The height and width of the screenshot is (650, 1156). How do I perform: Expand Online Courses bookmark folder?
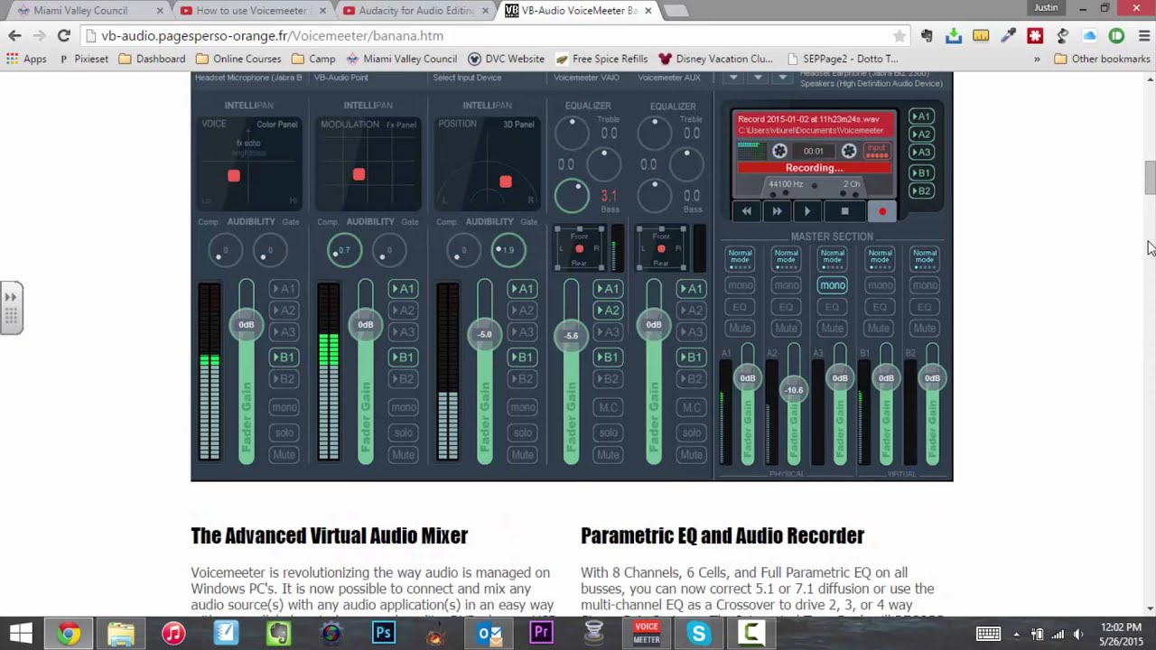click(x=238, y=59)
